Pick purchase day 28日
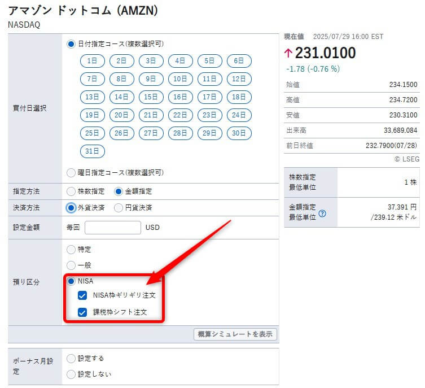 pyautogui.click(x=180, y=133)
